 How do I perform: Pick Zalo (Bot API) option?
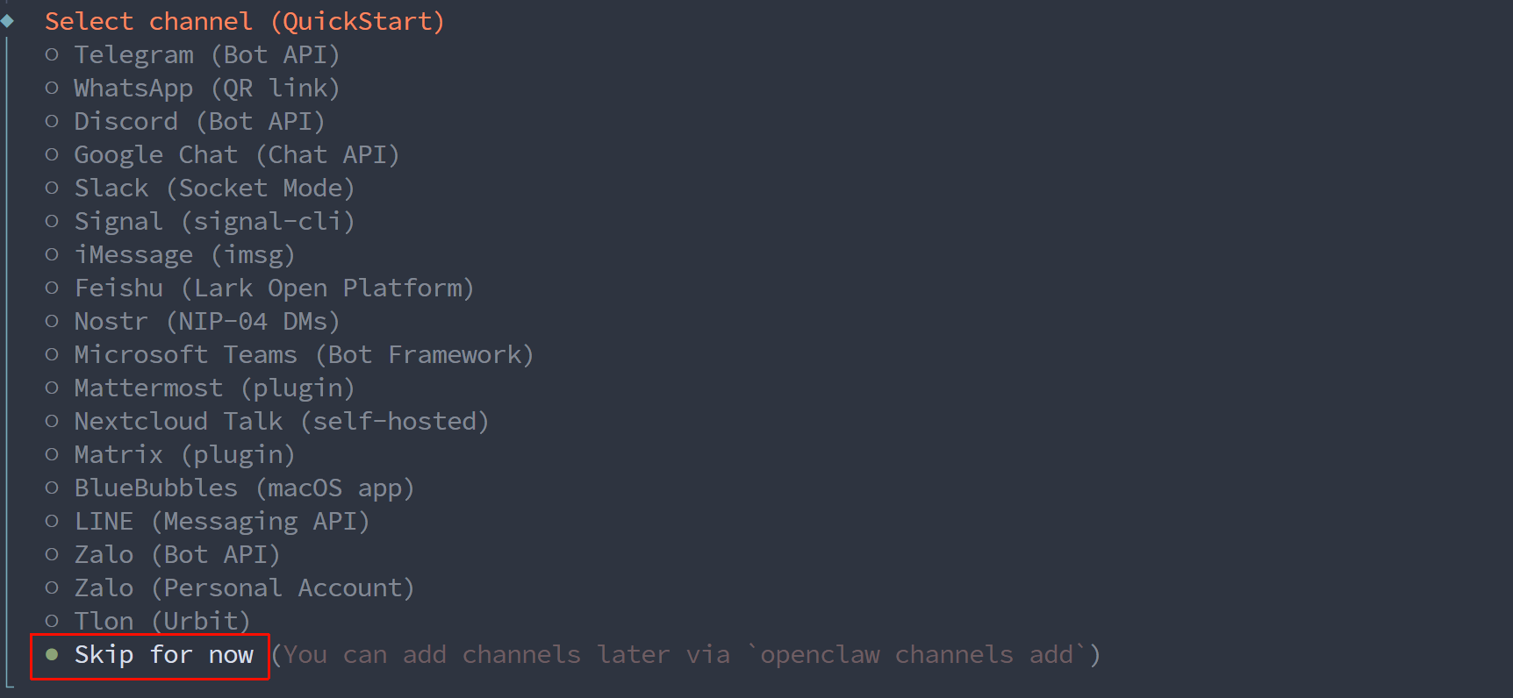point(176,555)
